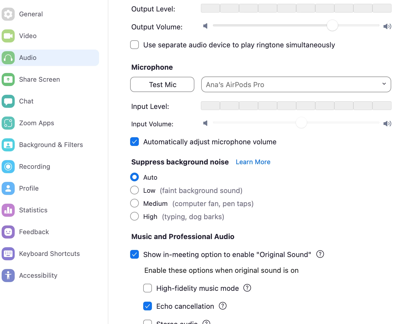Open Keyboard Shortcuts icon

point(8,254)
